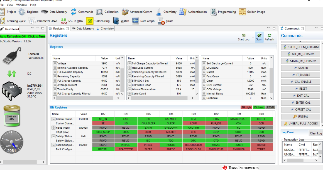Open the Parameter Q&A icon
323x170 pixels.
pos(32,21)
